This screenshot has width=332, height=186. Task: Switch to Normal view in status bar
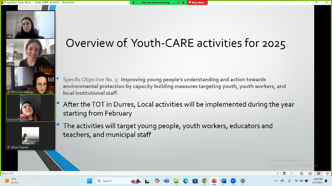point(301,173)
